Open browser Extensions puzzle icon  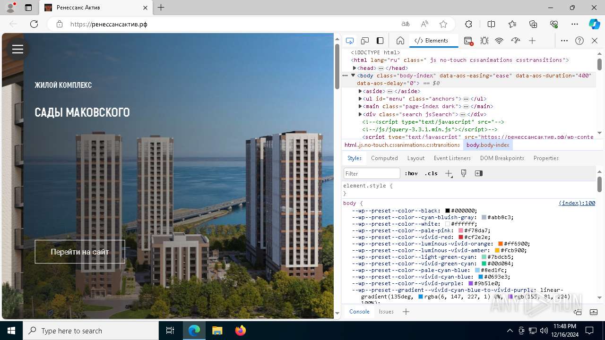click(x=468, y=24)
